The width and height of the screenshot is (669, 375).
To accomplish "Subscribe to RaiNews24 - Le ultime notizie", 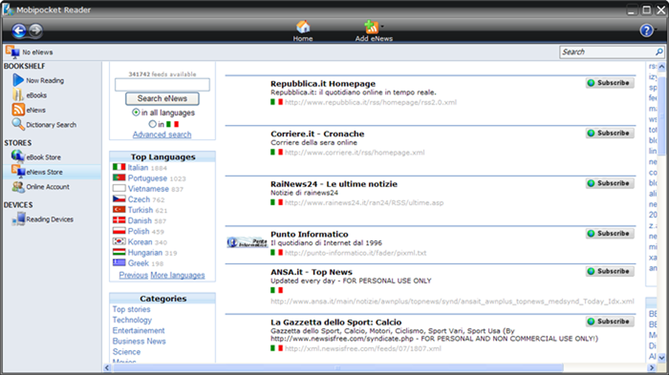I will 610,183.
